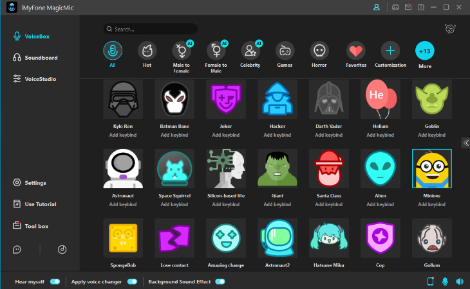Choose the Space Squirrel voice
This screenshot has width=470, height=289.
(x=174, y=168)
